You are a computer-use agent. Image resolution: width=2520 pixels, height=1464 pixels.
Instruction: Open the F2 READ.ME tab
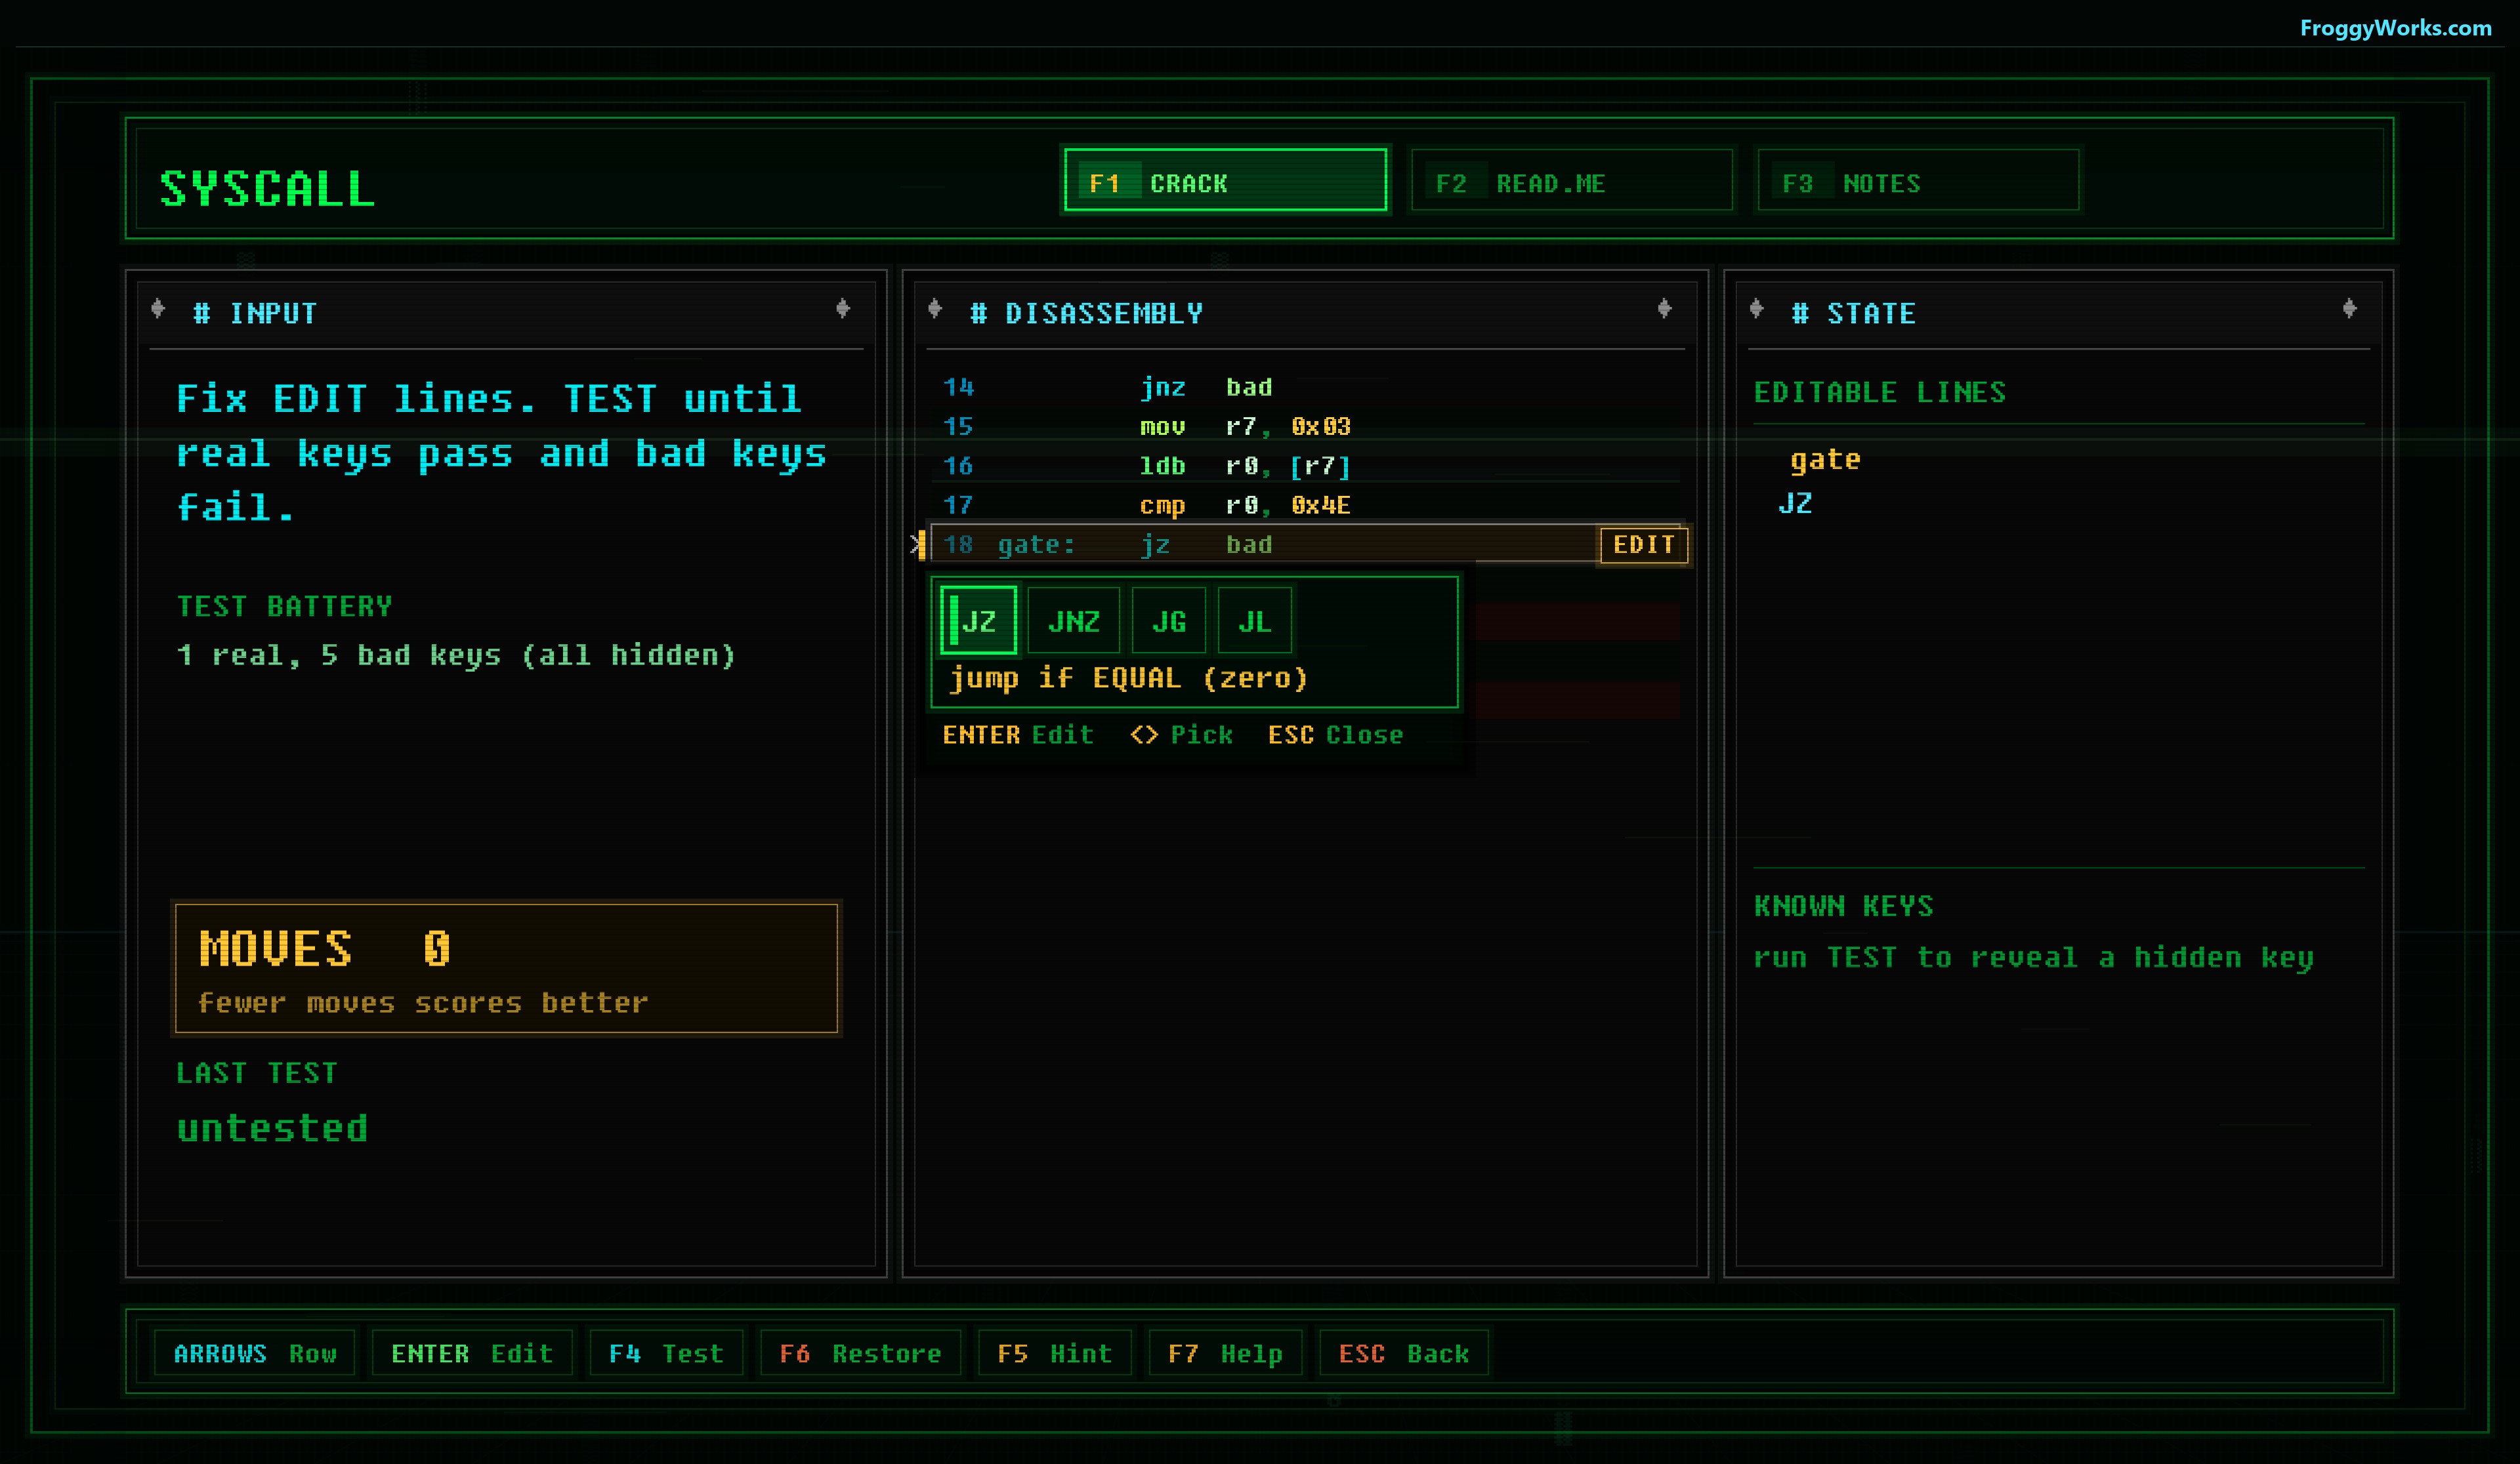1571,181
